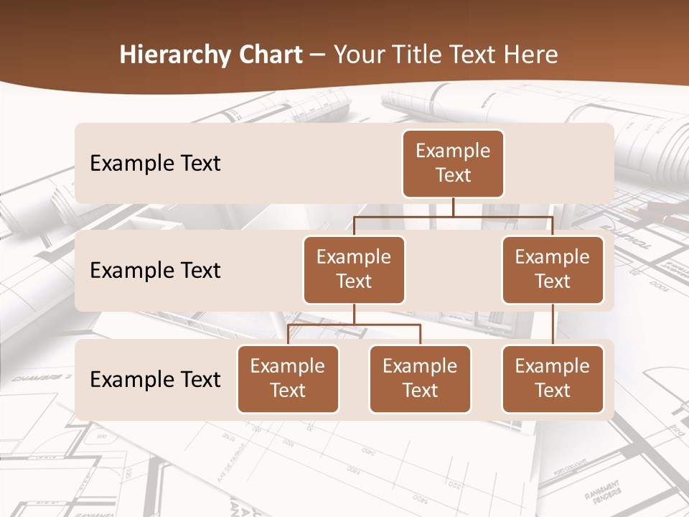The image size is (689, 517).
Task: Select the third row's "Example Text" label
Action: pos(155,379)
